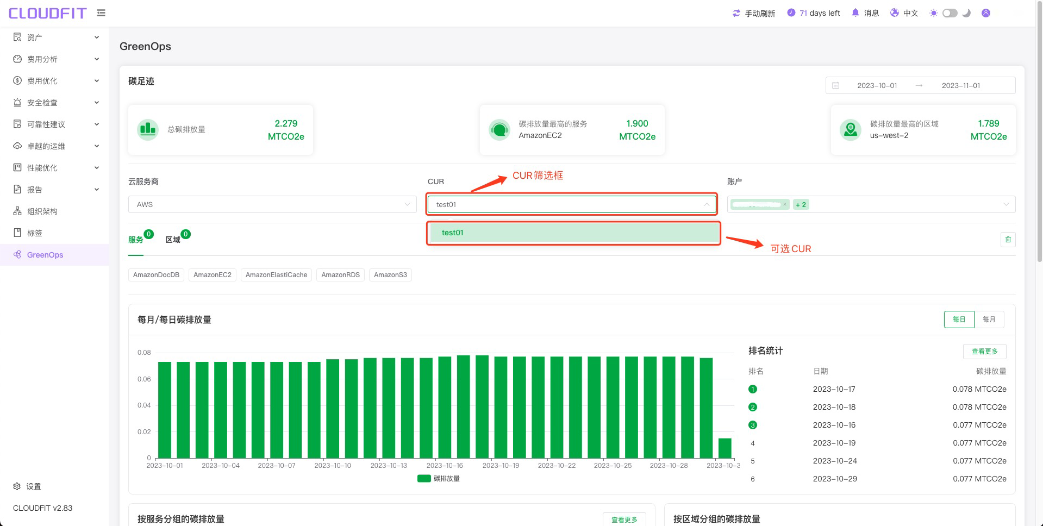Click the highest emission region icon
1043x526 pixels.
[x=851, y=129]
